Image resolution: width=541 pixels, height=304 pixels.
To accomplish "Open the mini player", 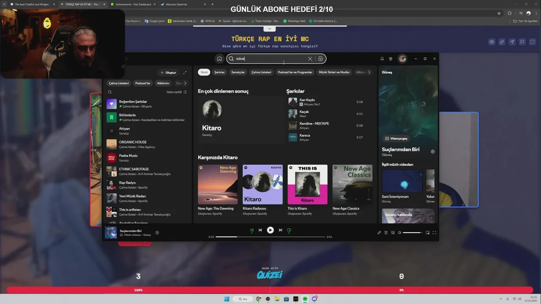I will [x=427, y=233].
